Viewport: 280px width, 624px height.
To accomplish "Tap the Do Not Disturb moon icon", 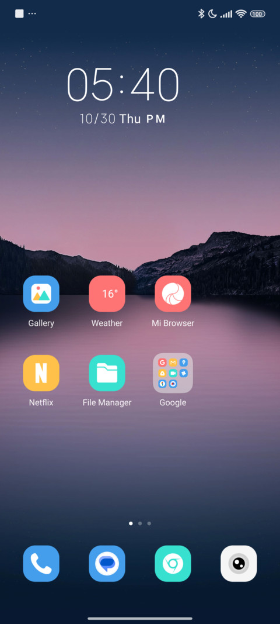I will 212,14.
